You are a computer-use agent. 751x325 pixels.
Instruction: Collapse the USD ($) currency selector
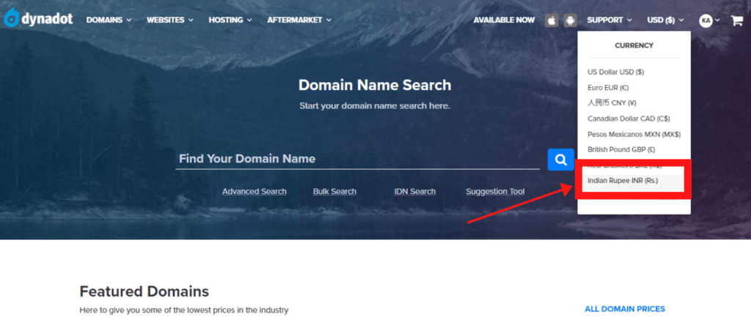(664, 20)
